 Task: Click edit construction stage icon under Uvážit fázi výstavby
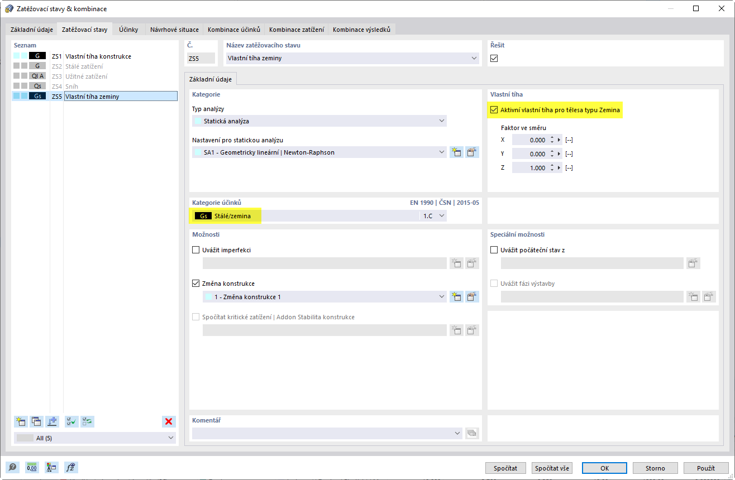coord(709,297)
